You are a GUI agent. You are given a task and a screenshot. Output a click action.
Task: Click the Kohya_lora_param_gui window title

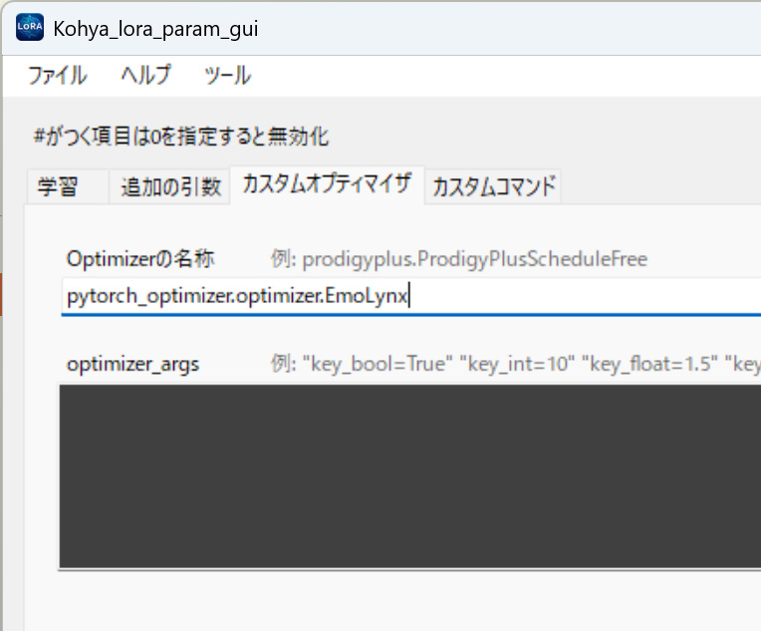(x=155, y=28)
